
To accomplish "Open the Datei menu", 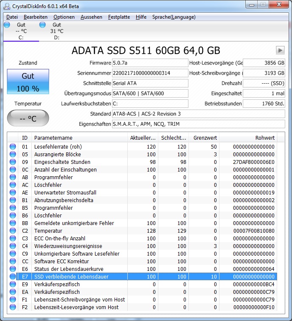I will [12, 17].
